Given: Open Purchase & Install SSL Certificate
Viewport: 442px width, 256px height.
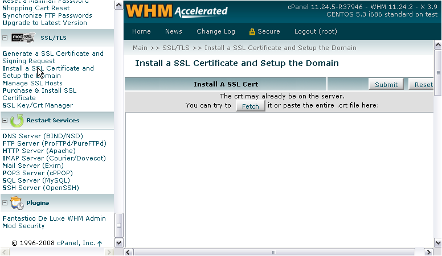Looking at the screenshot, I should (x=39, y=94).
